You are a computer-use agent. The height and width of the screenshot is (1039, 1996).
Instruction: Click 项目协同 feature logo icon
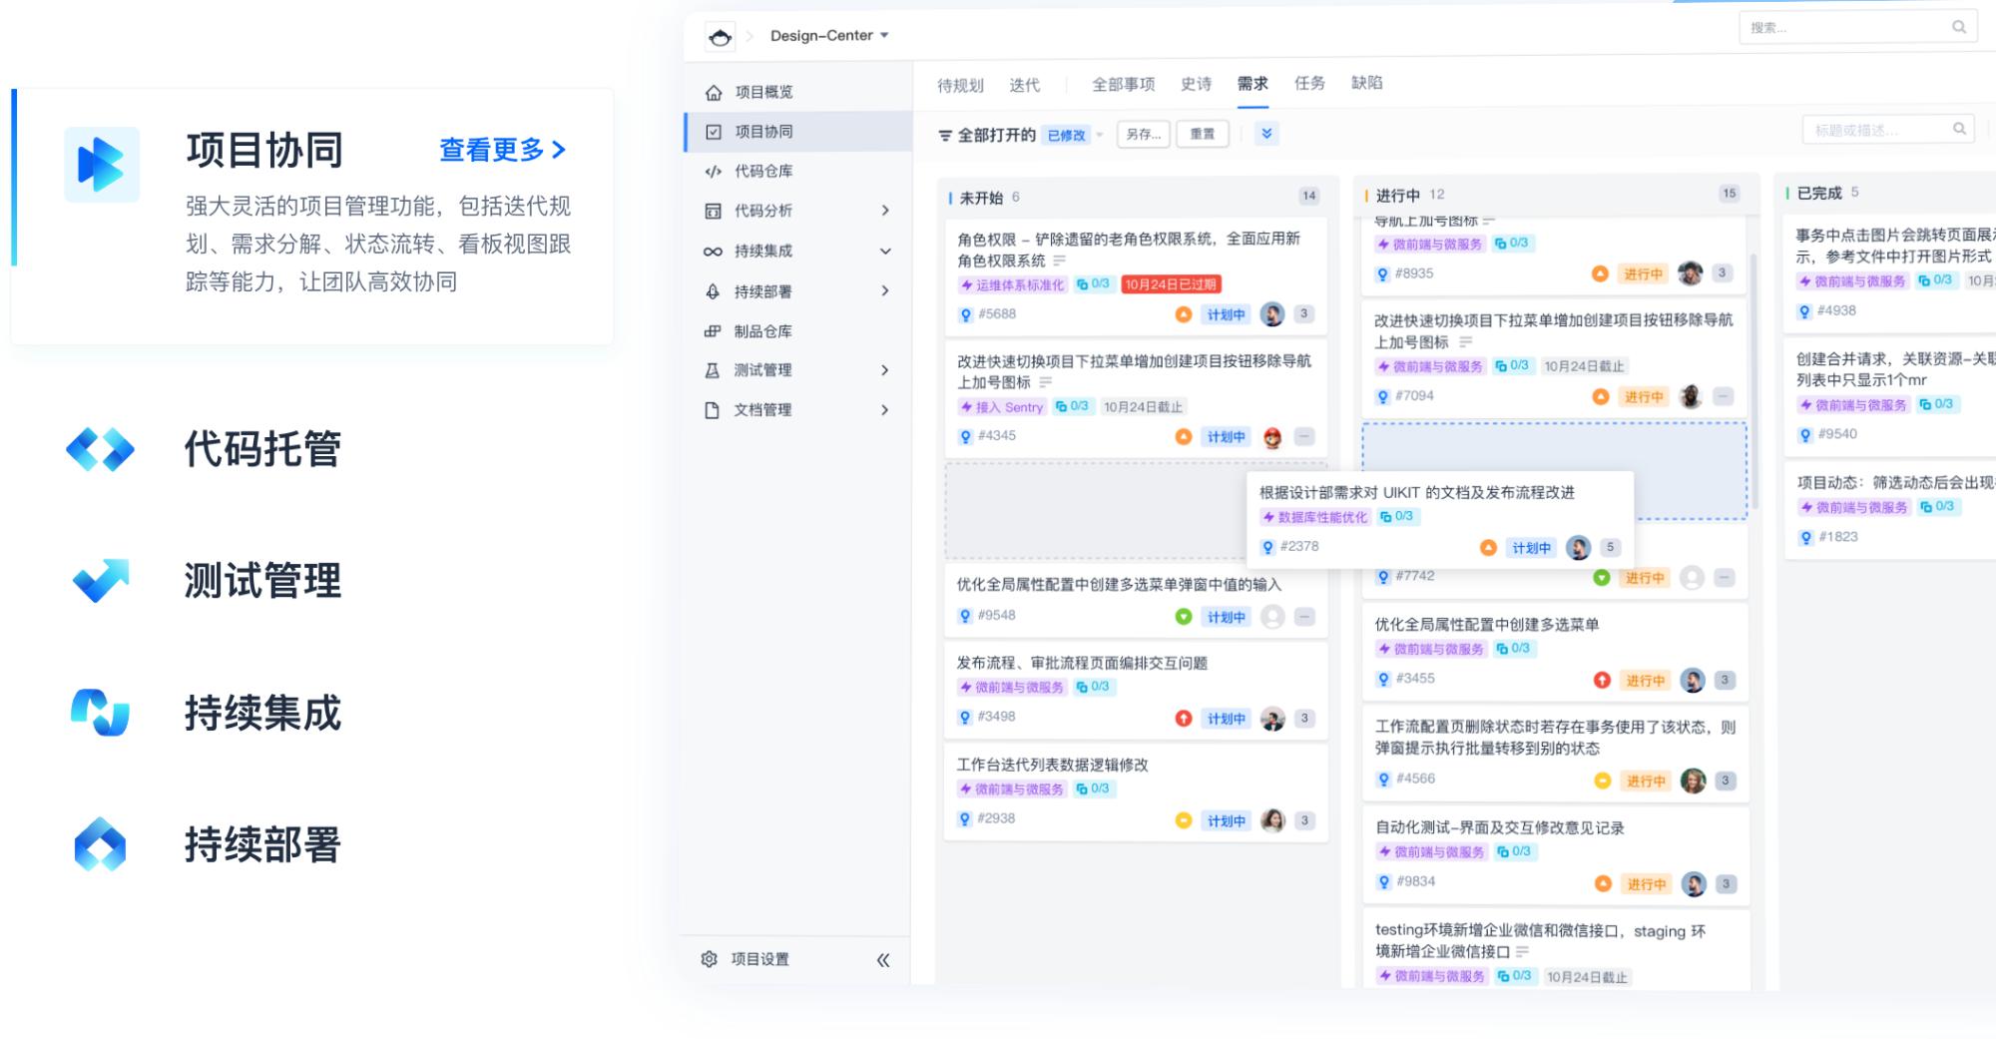102,165
